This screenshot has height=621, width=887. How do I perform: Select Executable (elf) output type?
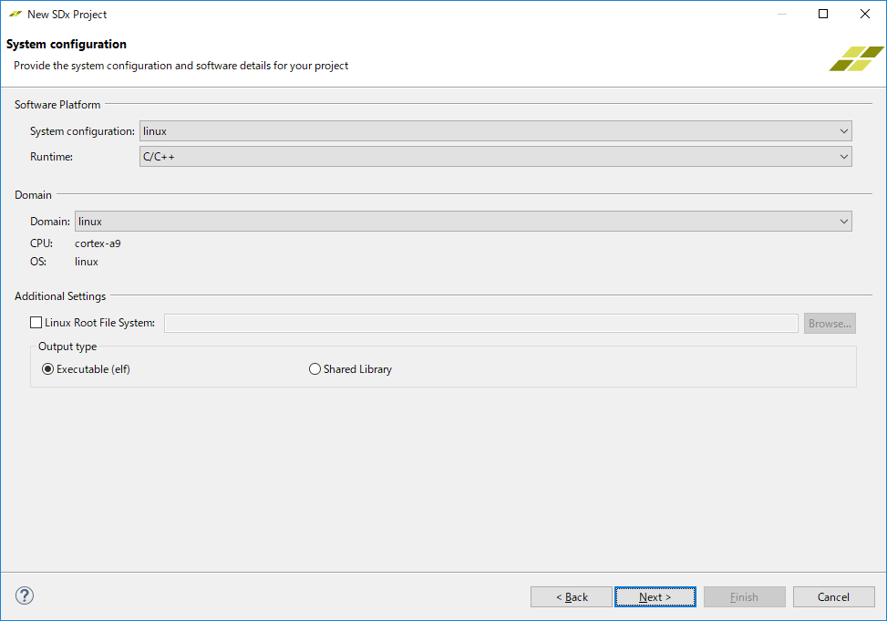[x=48, y=369]
